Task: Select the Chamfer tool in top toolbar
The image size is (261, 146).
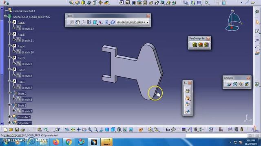Action: coord(77,2)
